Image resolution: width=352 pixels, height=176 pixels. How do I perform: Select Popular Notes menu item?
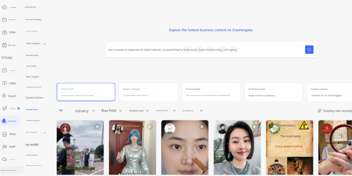(x=32, y=110)
